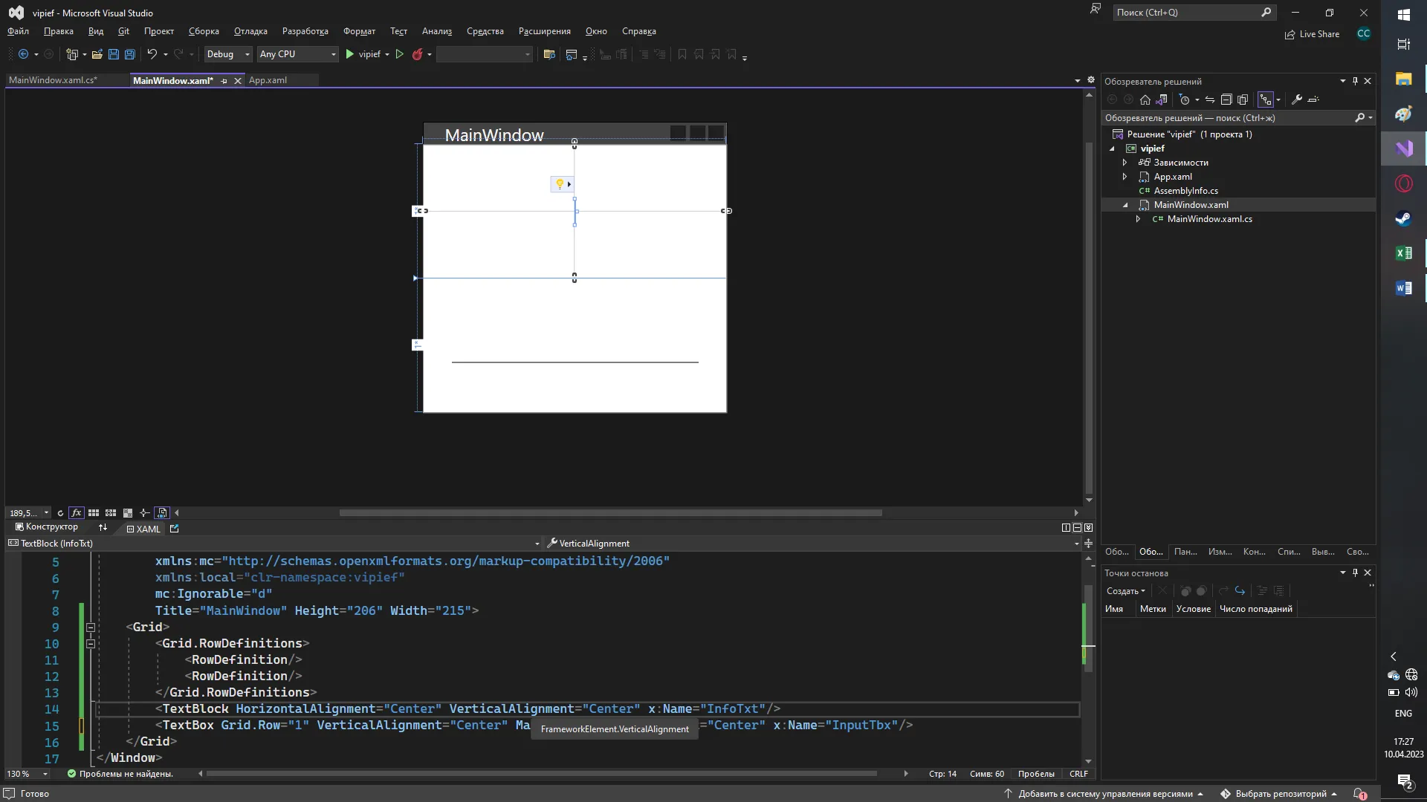
Task: Click the Preview Selected Items icon
Action: 1313,100
